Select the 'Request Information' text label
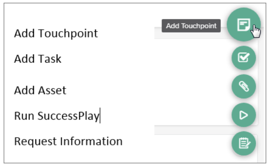This screenshot has width=269, height=167. pyautogui.click(x=68, y=141)
